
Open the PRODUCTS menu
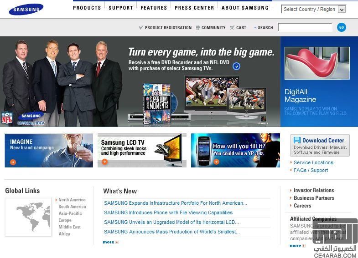point(87,8)
